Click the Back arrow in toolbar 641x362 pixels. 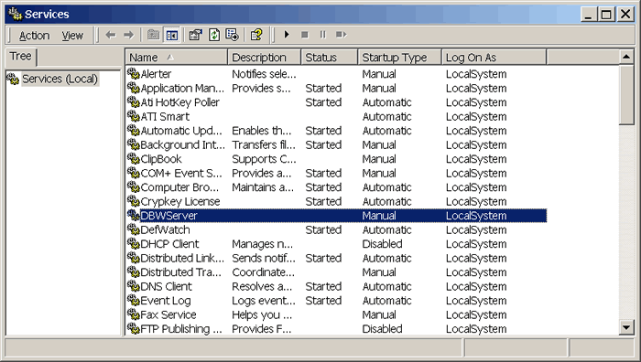(111, 35)
